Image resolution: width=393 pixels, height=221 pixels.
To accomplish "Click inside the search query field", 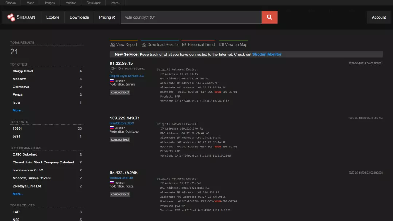I will tap(191, 17).
